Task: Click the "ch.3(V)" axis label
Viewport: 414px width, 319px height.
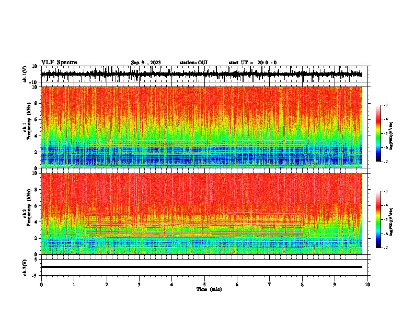Action: (25, 267)
